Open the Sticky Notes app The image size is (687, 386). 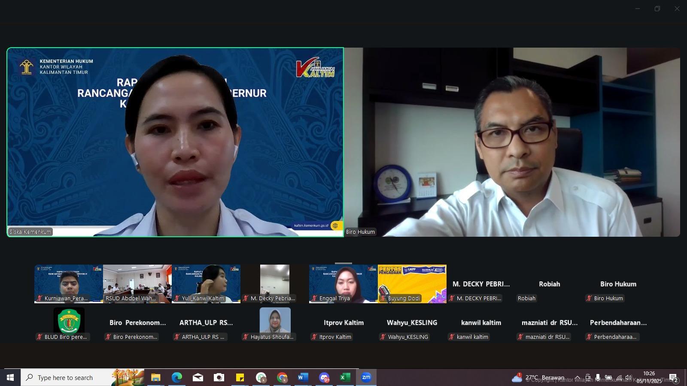(240, 377)
